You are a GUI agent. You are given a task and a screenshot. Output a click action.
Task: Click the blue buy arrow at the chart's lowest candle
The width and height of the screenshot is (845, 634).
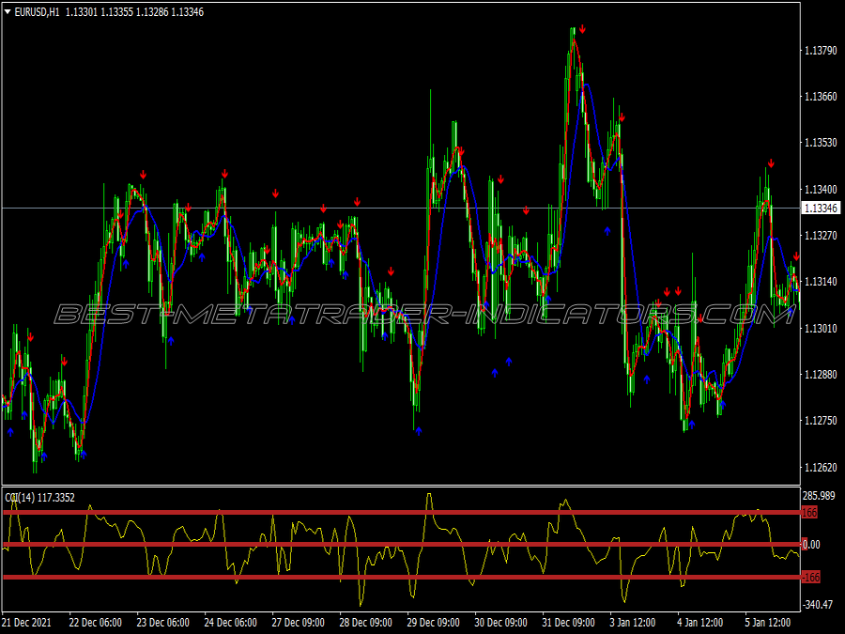pyautogui.click(x=43, y=456)
